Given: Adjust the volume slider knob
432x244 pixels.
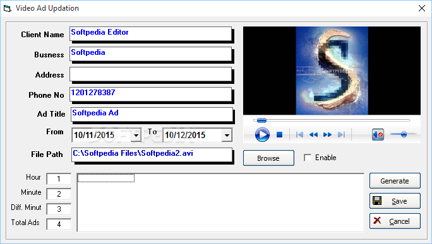Looking at the screenshot, I should tap(404, 134).
